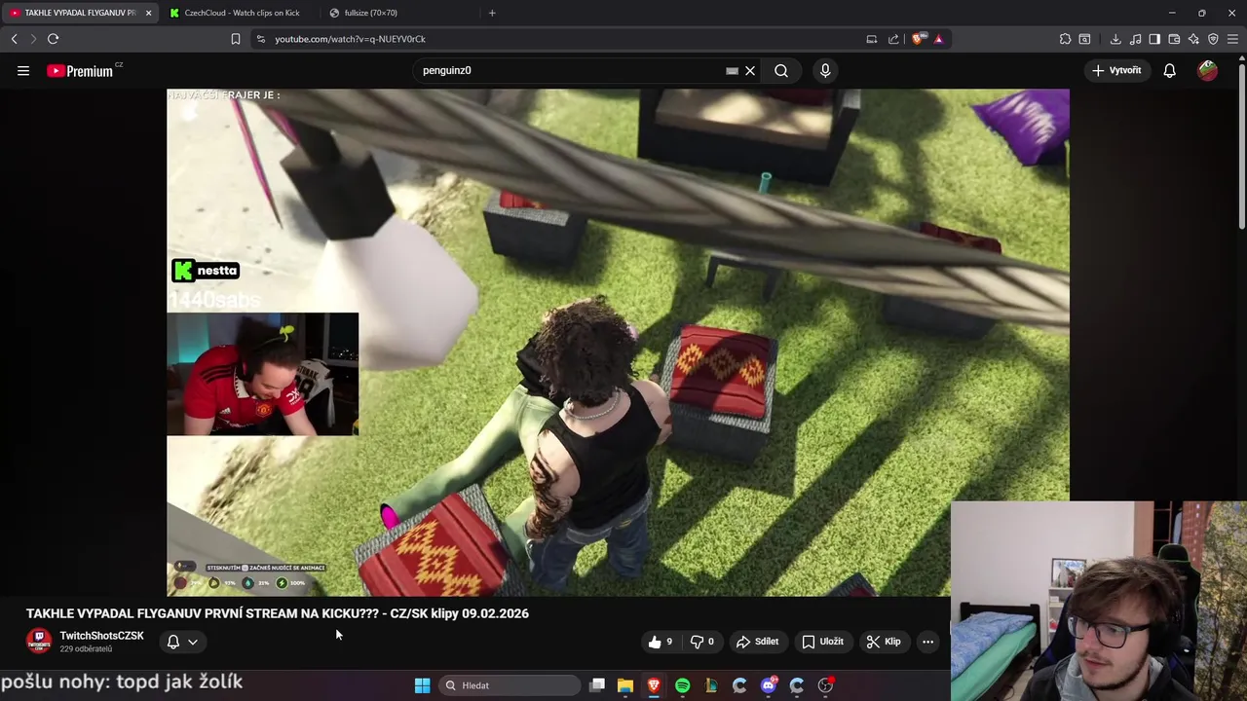Image resolution: width=1247 pixels, height=701 pixels.
Task: Open YouTube notifications bell
Action: coord(1169,70)
